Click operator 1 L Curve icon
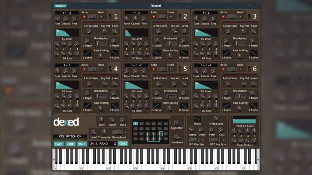 [x=88, y=53]
